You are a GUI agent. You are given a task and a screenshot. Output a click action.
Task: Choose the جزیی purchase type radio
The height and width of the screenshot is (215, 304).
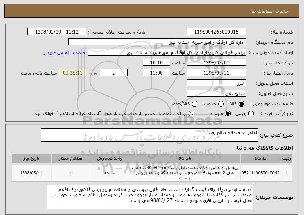pyautogui.click(x=251, y=114)
